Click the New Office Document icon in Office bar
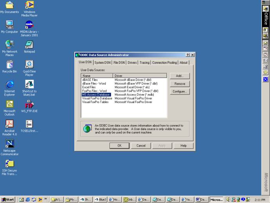 (265, 30)
